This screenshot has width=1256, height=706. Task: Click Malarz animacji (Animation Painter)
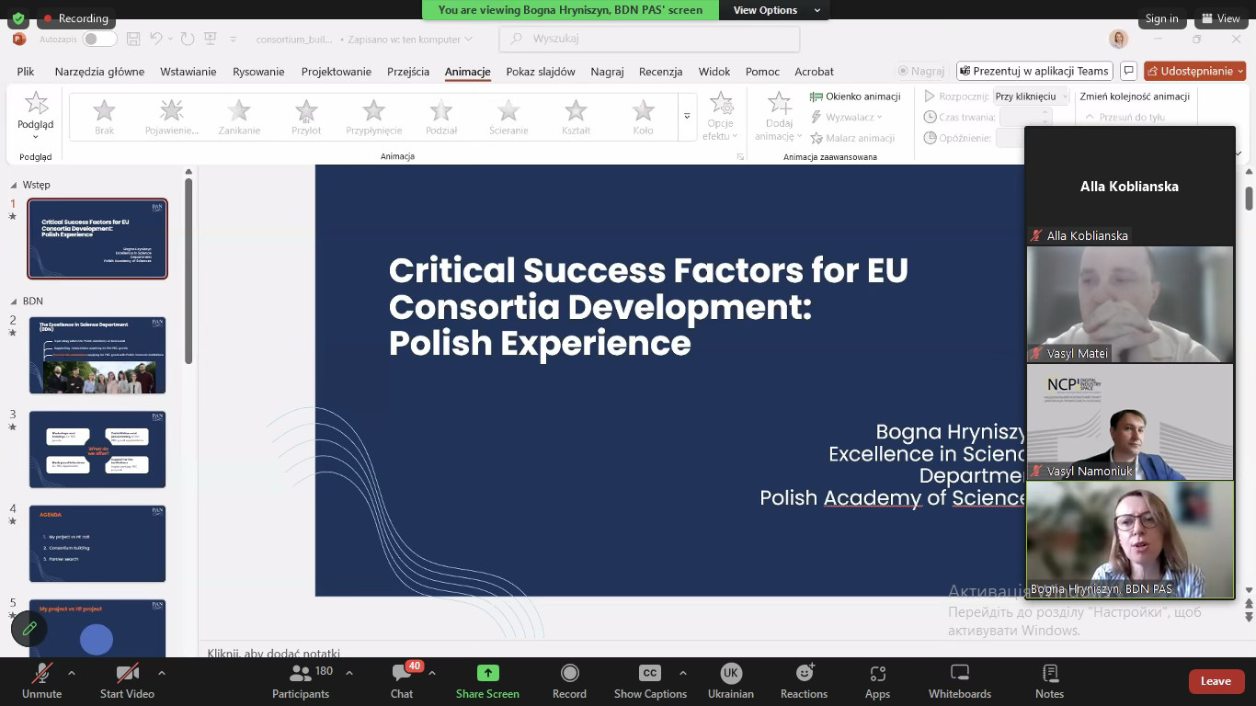pos(852,138)
